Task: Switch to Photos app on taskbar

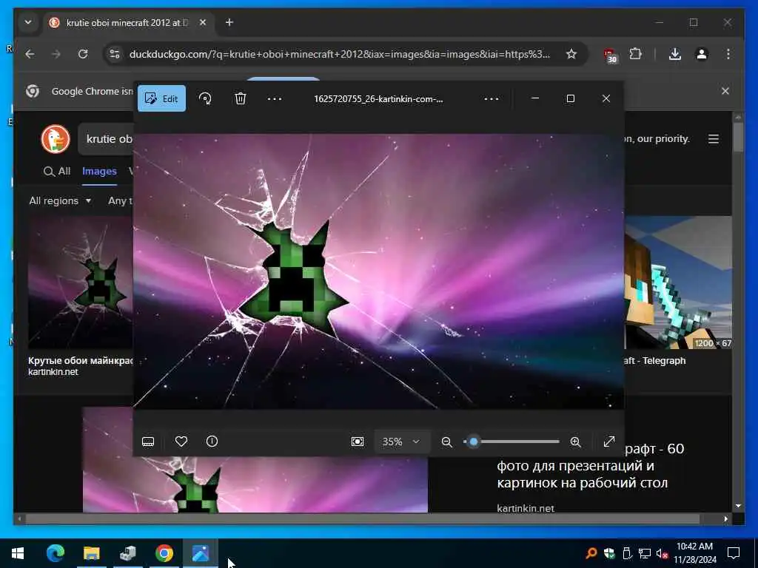Action: [200, 553]
